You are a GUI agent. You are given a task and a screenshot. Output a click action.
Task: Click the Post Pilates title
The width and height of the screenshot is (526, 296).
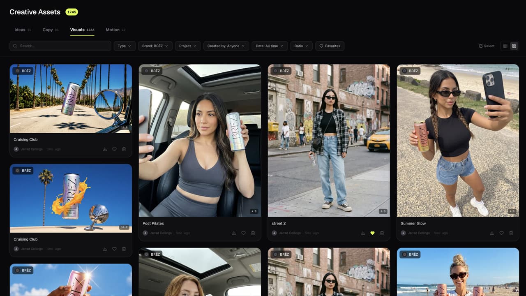153,224
